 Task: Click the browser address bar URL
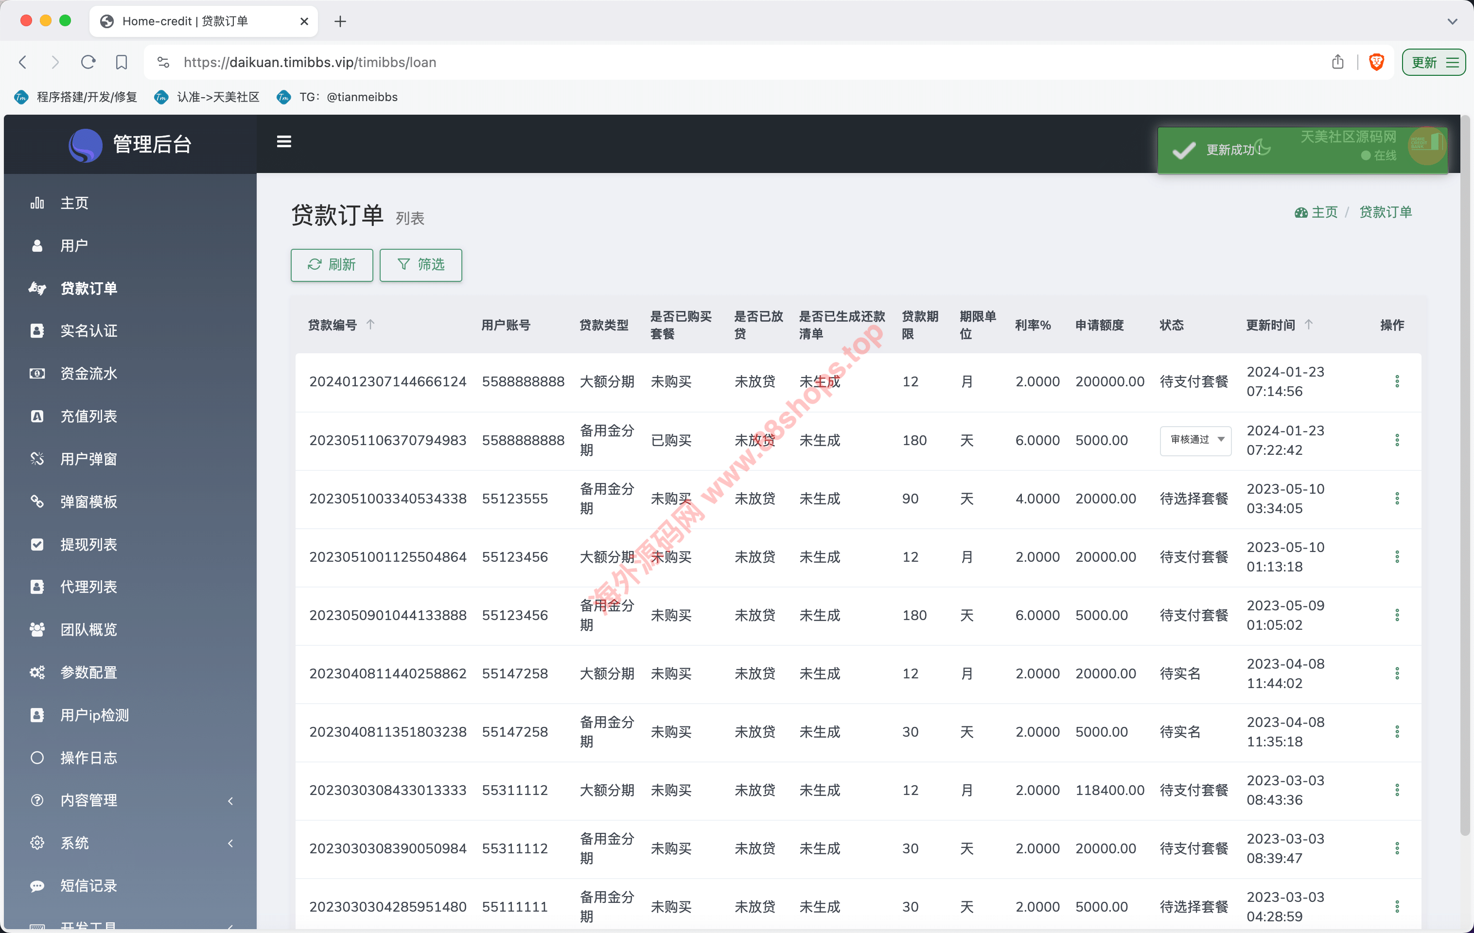click(310, 62)
